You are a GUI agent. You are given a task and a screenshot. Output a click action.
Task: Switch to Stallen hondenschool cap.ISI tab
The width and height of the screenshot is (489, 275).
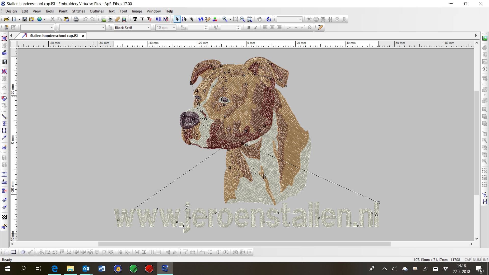tap(53, 36)
